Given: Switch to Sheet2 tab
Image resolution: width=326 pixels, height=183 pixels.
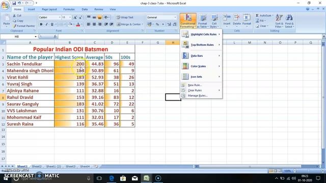Looking at the screenshot, I should point(37,166).
